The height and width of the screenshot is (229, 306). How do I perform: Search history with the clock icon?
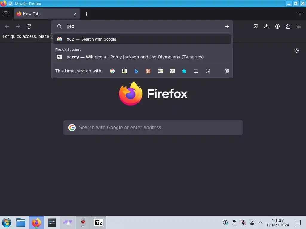pos(208,71)
